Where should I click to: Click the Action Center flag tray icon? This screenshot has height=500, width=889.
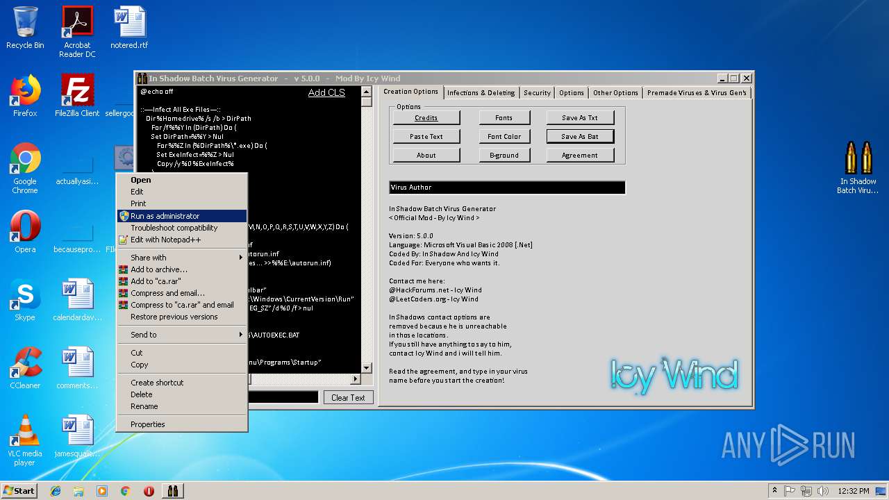[x=790, y=491]
